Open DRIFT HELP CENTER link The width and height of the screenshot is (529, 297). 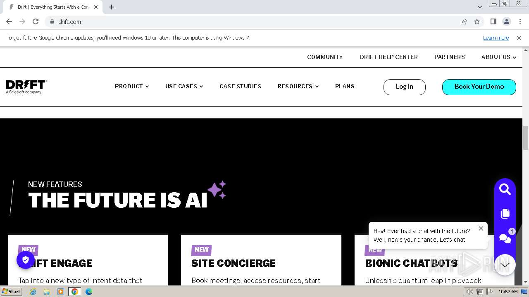[x=389, y=57]
